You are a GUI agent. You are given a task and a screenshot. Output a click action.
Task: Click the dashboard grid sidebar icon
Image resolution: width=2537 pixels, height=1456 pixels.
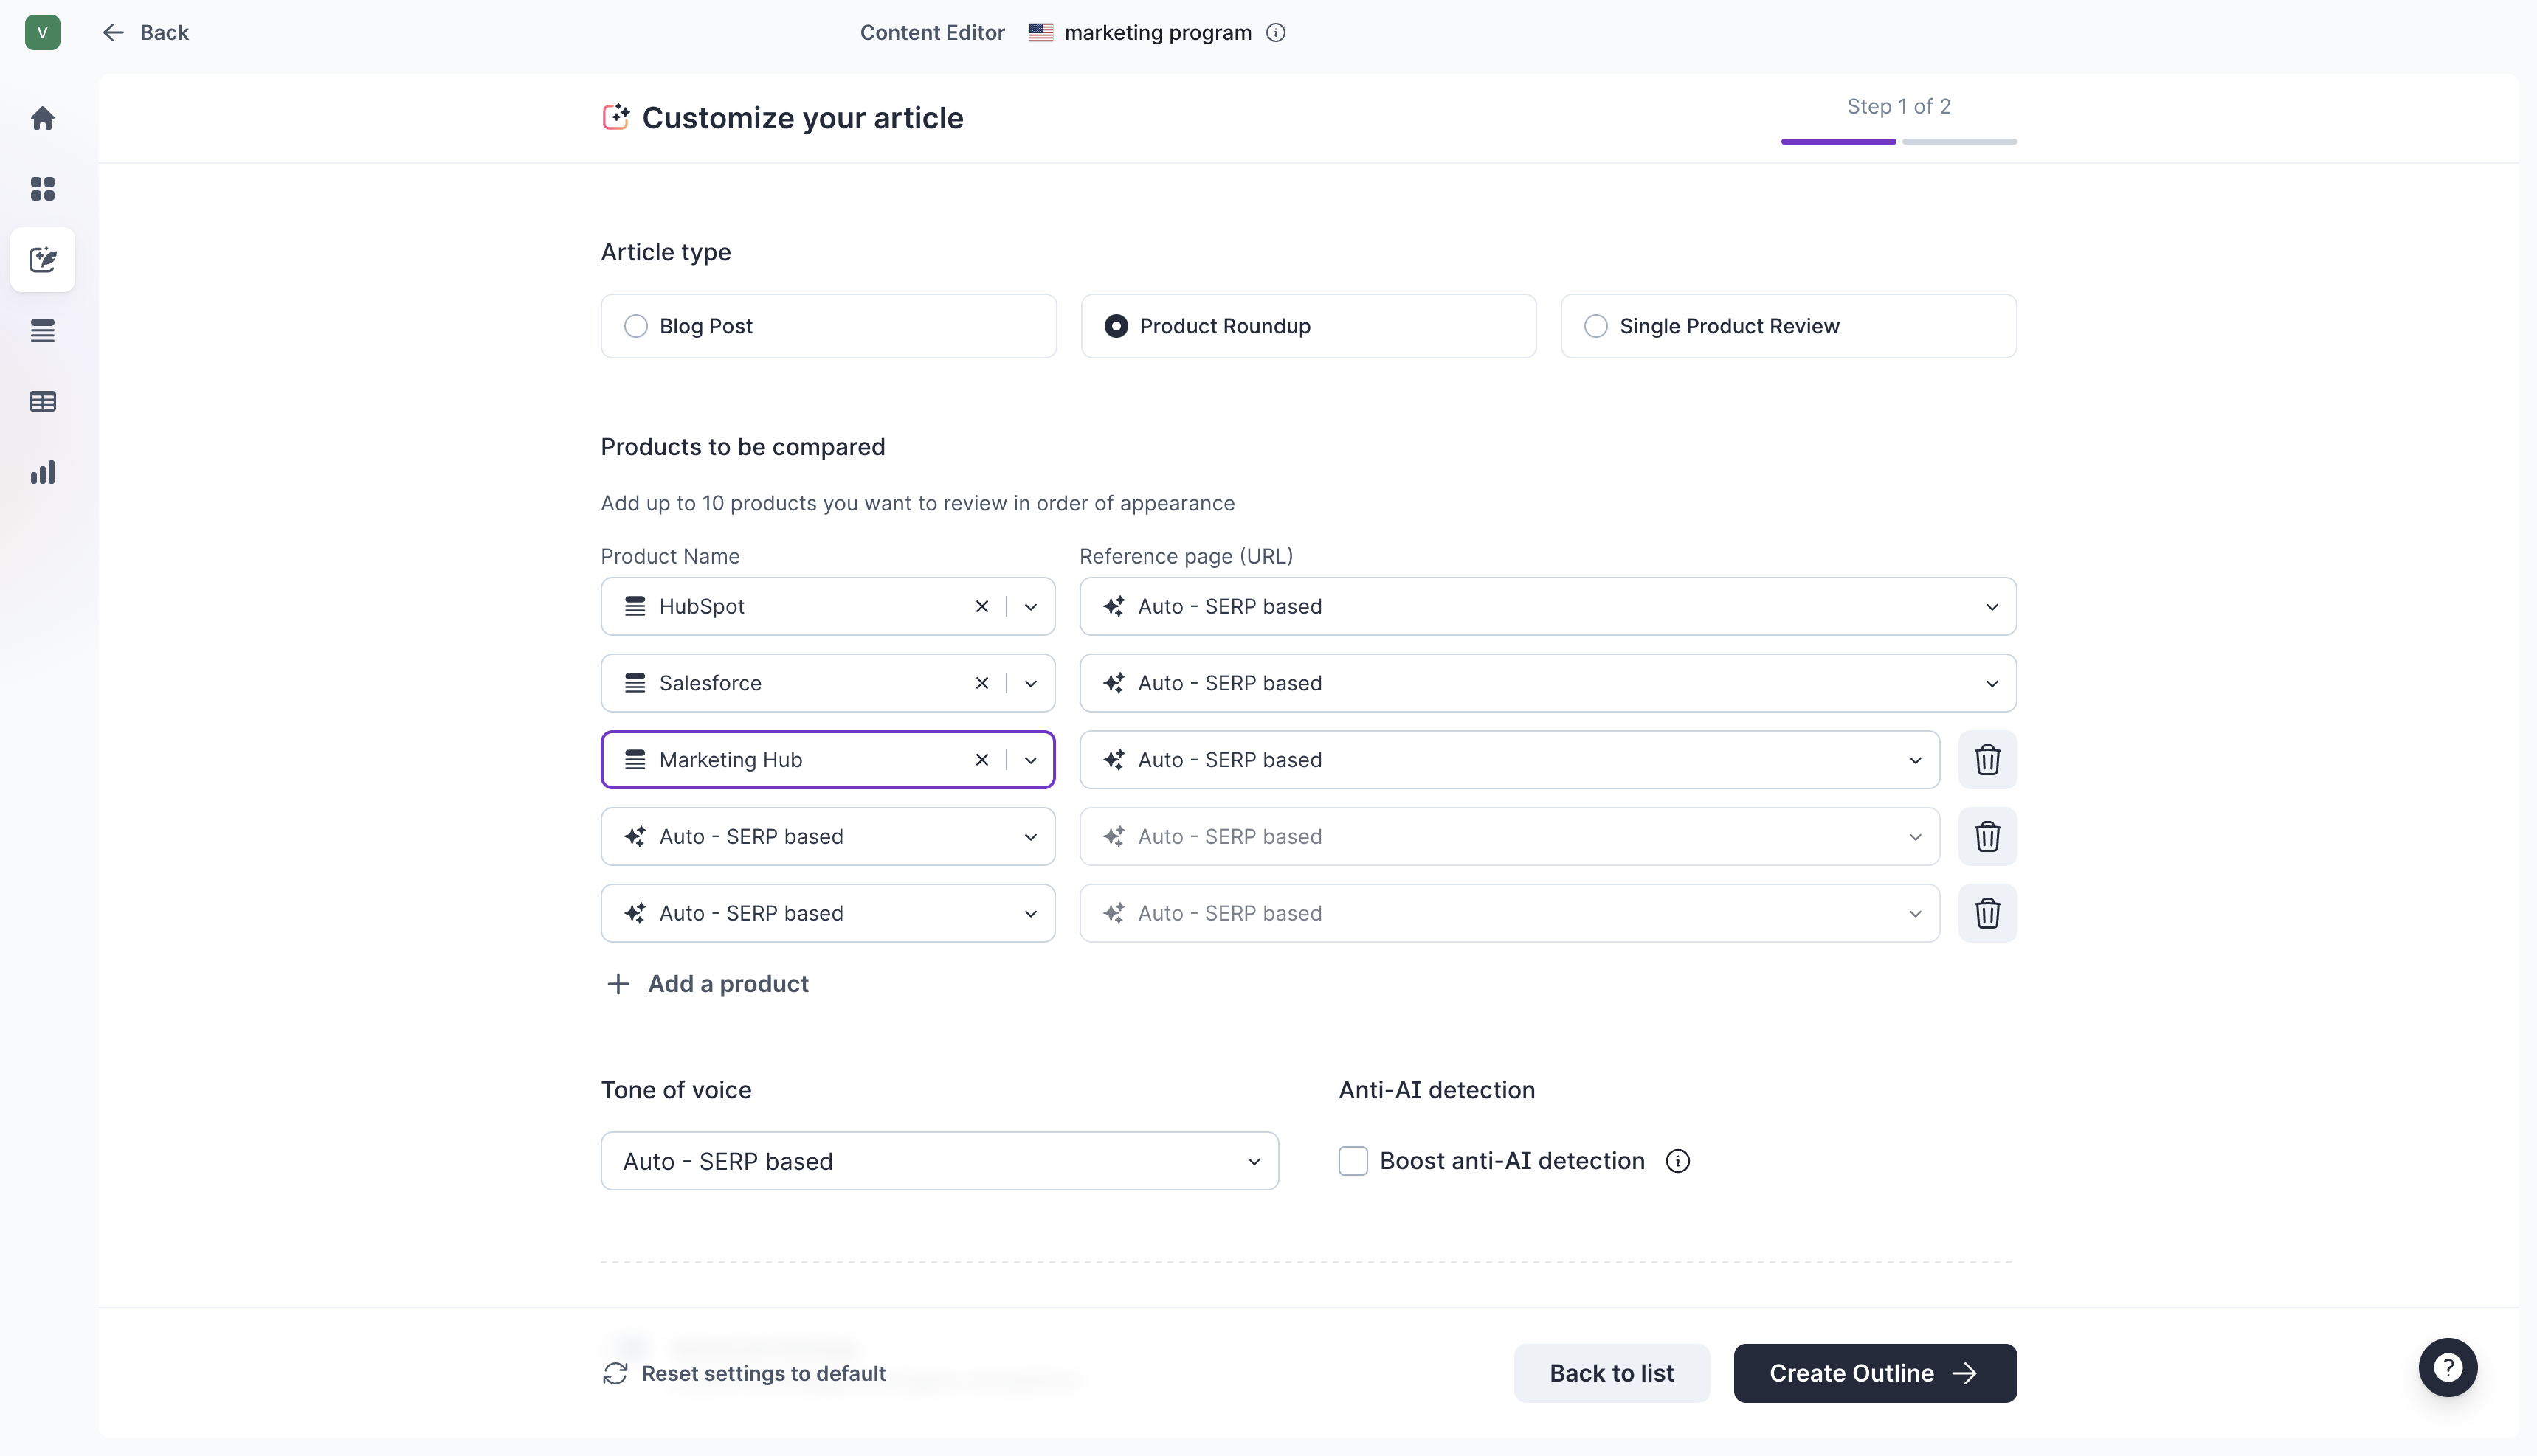pos(42,189)
